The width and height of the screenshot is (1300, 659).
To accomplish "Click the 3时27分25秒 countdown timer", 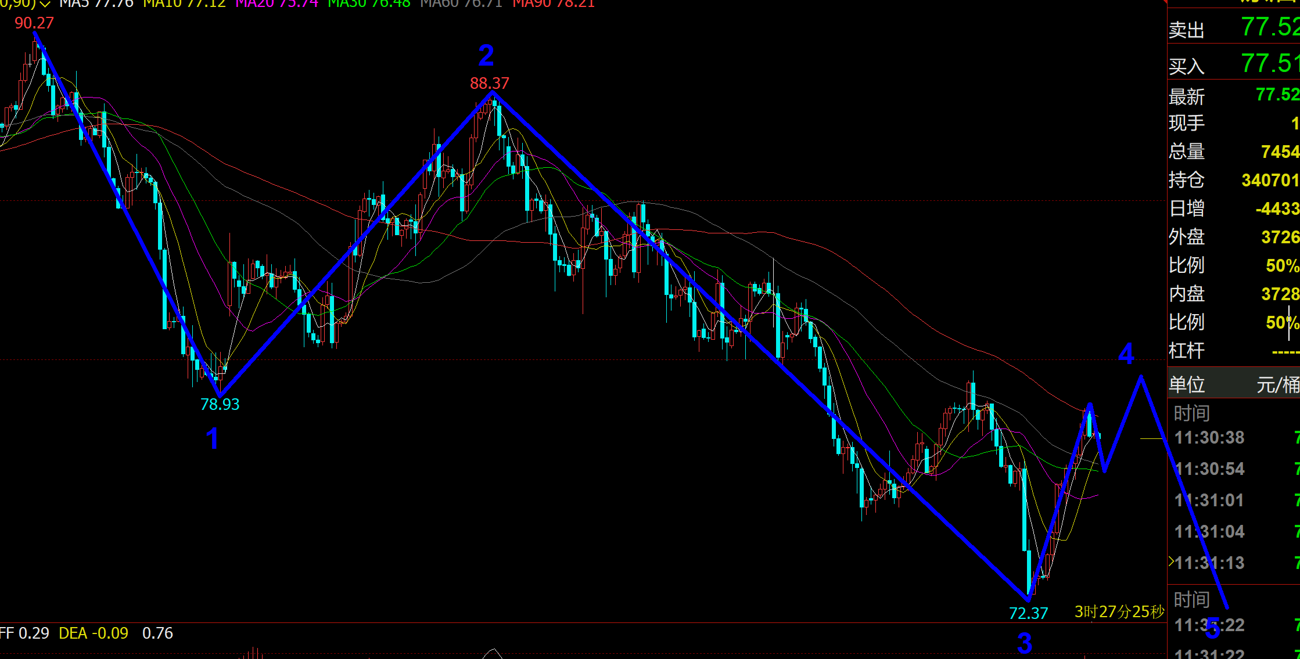I will coord(1119,612).
